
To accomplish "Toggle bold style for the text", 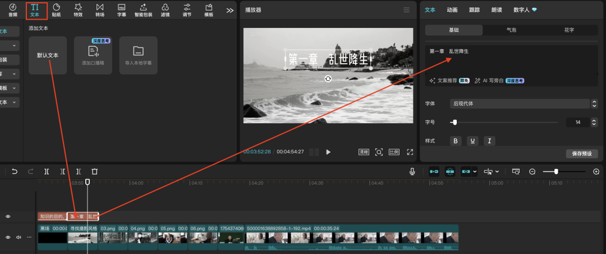I will 456,141.
